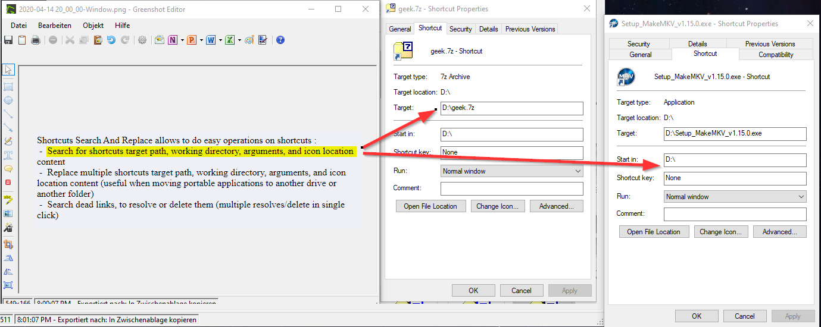Click the resize image icon in sidebar
The image size is (821, 327).
(x=8, y=284)
